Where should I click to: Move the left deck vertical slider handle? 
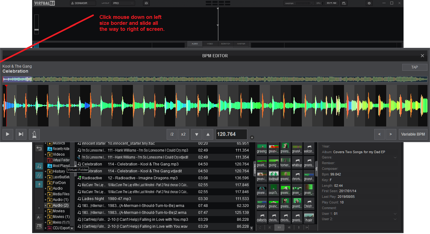37,30
